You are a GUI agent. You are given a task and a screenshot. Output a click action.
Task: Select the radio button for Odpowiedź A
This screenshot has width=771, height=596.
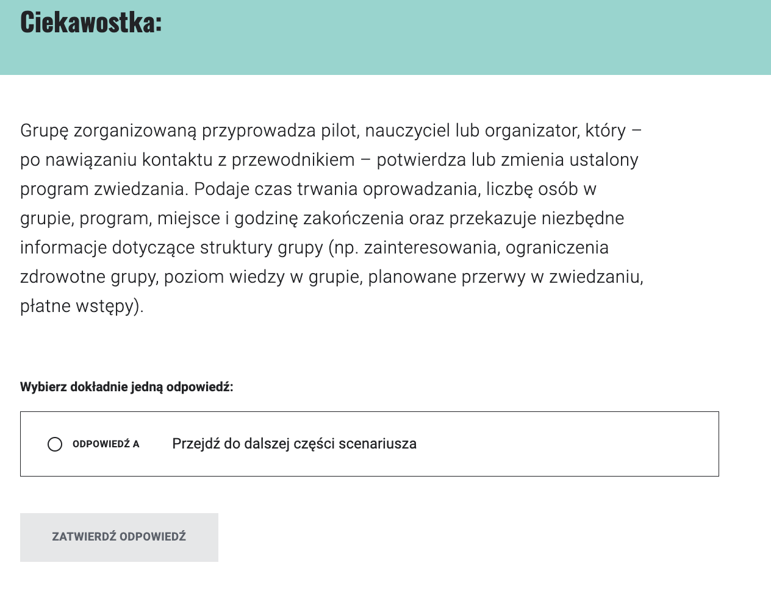click(55, 444)
